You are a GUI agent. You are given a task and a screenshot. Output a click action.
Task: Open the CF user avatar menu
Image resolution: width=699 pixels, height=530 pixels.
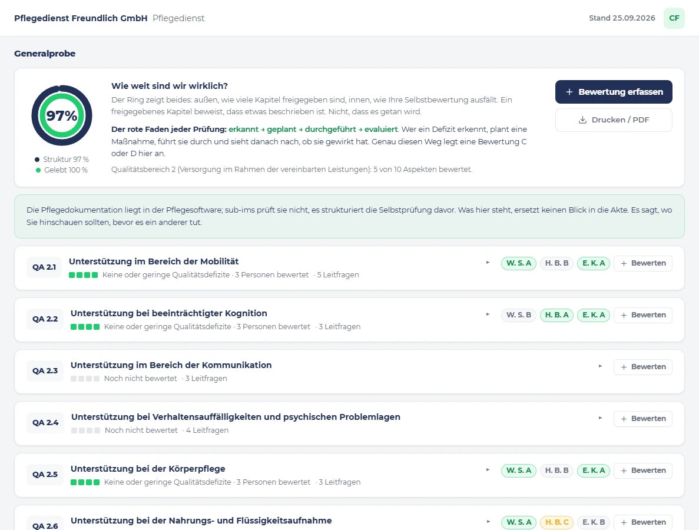point(674,18)
